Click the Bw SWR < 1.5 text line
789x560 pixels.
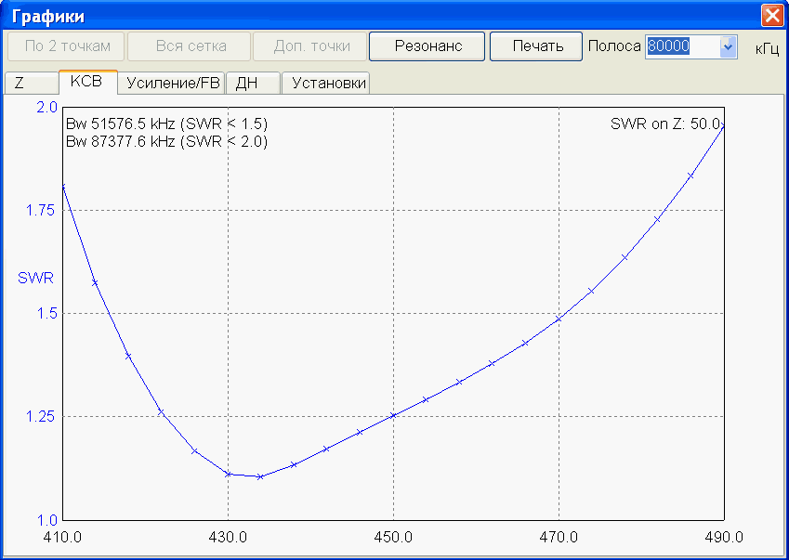(167, 124)
